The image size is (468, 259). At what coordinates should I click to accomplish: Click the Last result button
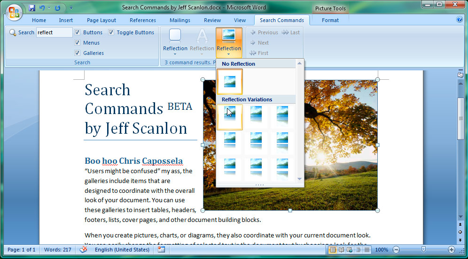290,32
